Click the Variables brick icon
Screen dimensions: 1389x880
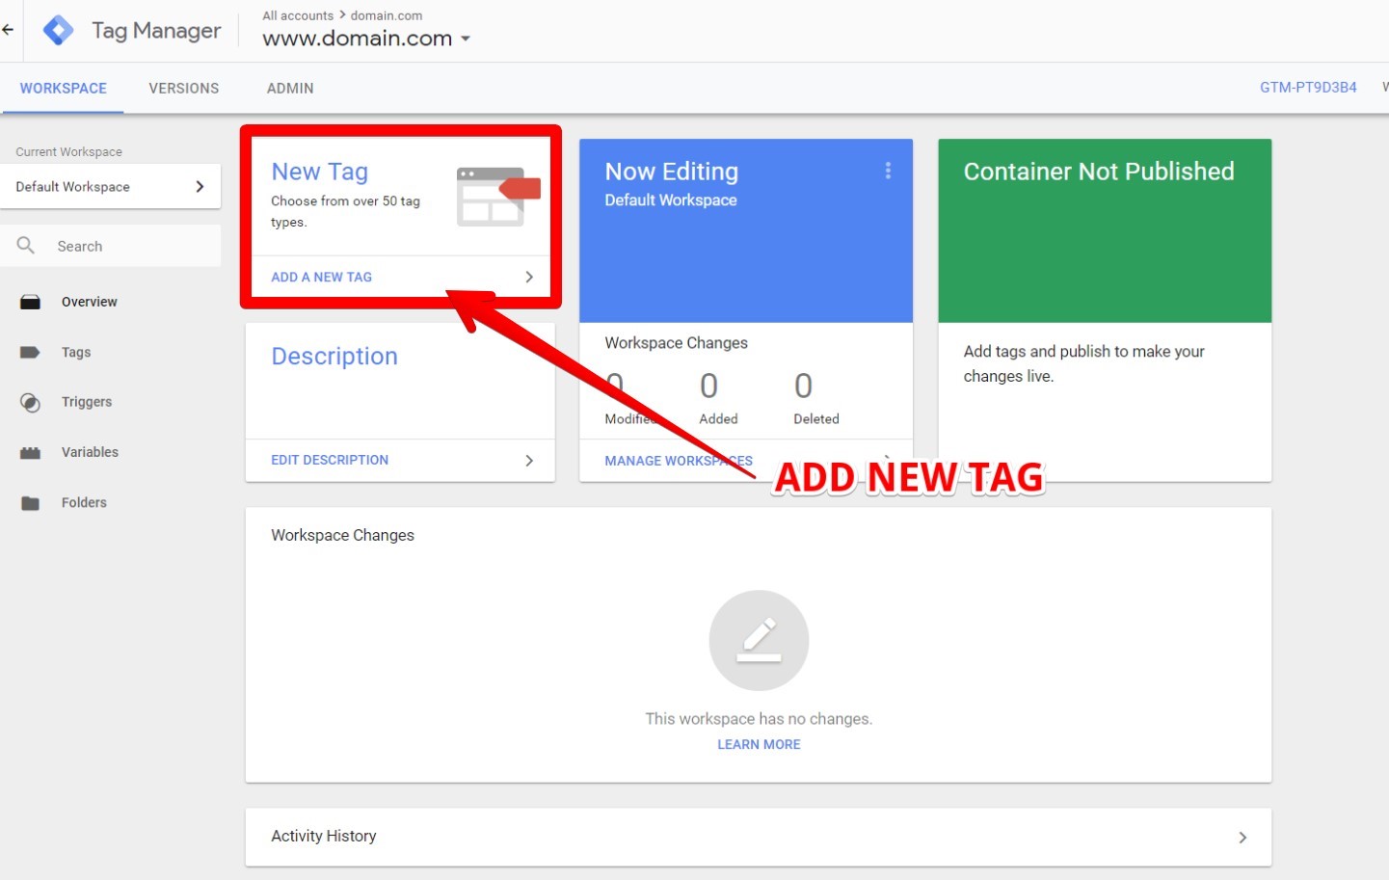tap(31, 453)
